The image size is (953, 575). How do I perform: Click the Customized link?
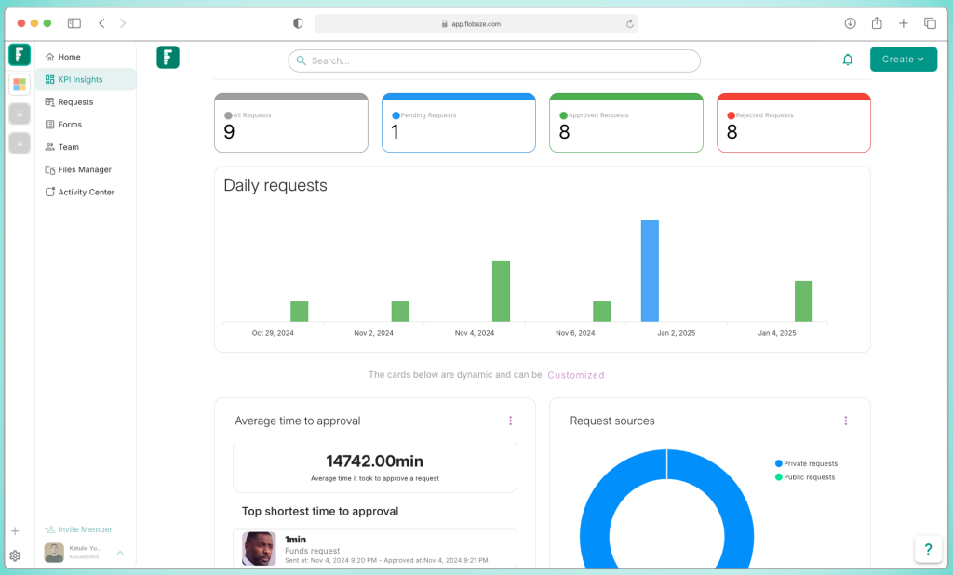575,375
